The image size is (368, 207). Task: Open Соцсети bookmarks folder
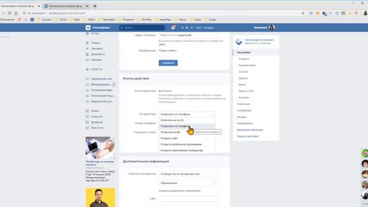click(44, 20)
